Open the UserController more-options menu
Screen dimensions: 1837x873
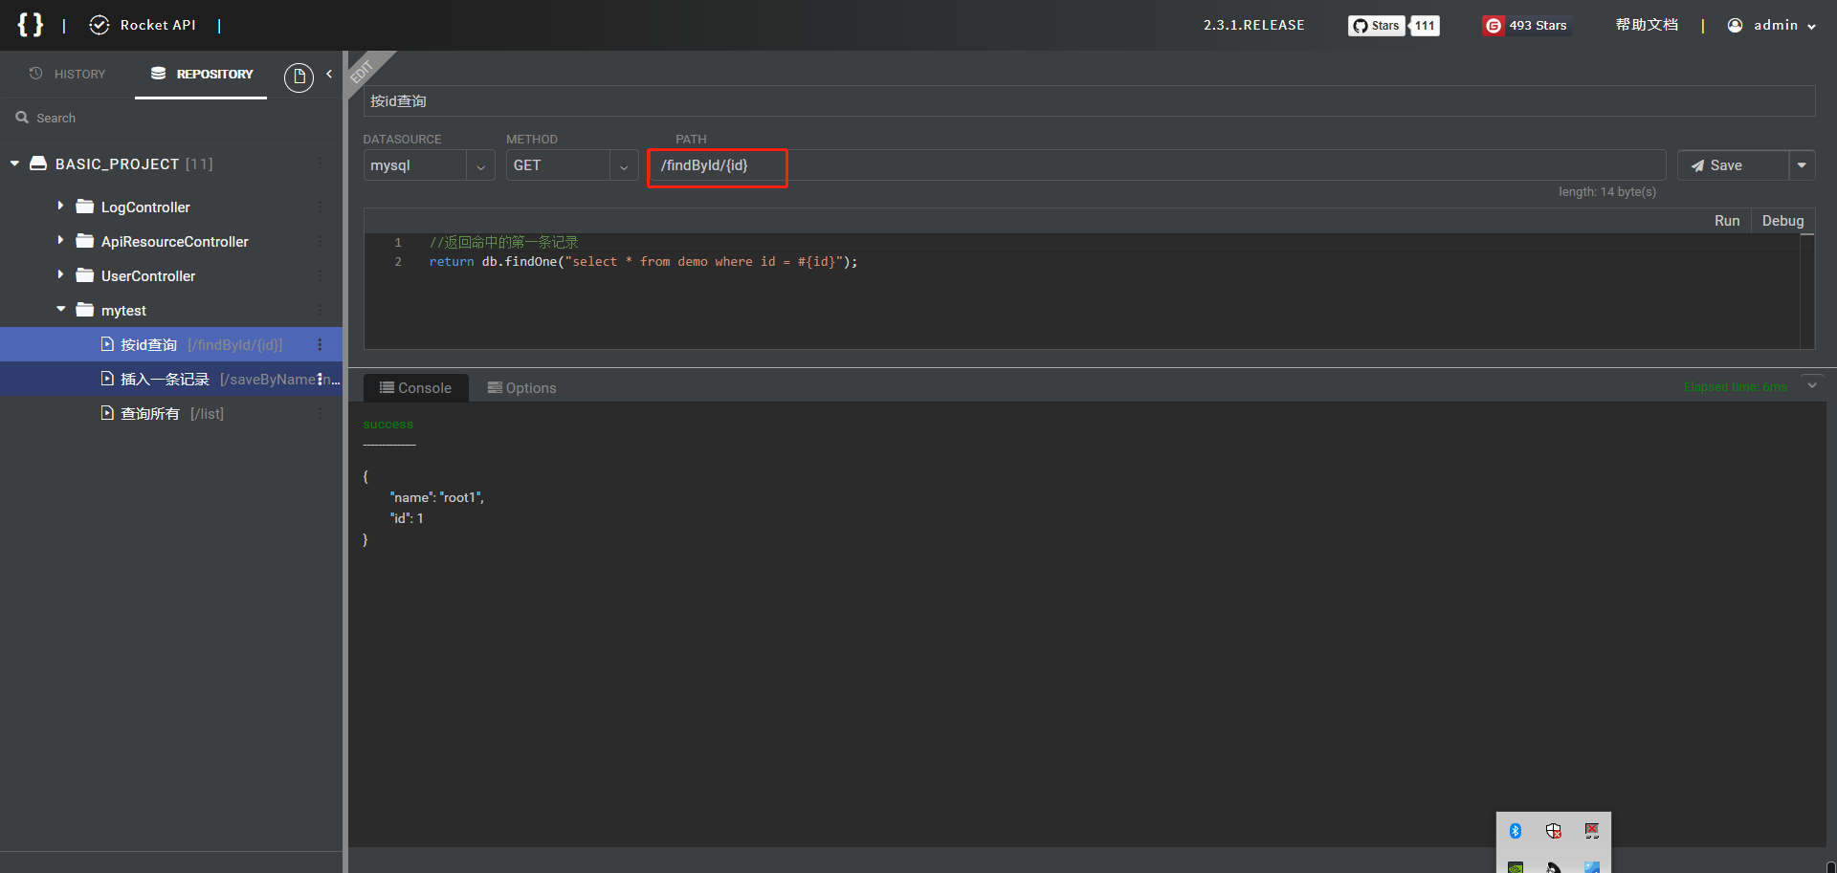320,275
